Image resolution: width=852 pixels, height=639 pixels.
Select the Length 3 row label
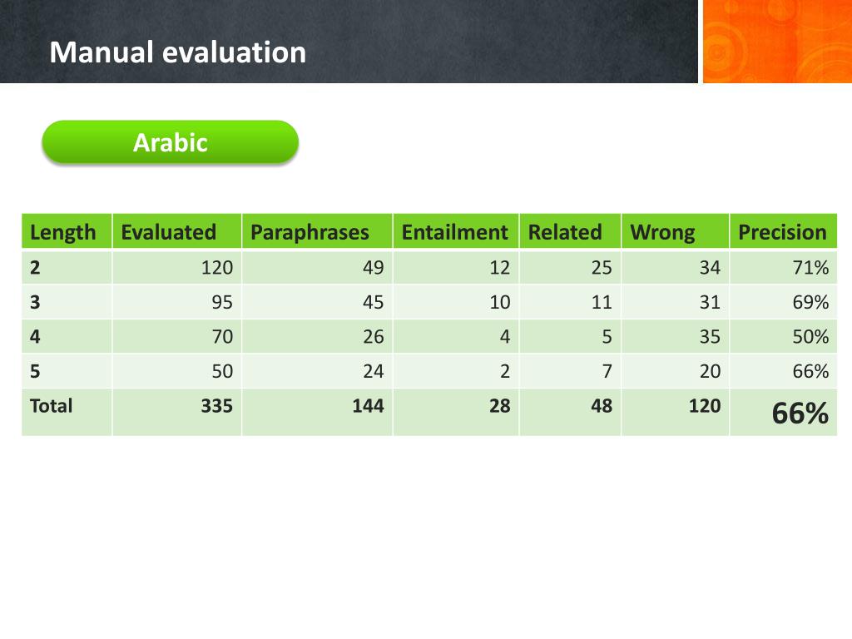coord(35,301)
